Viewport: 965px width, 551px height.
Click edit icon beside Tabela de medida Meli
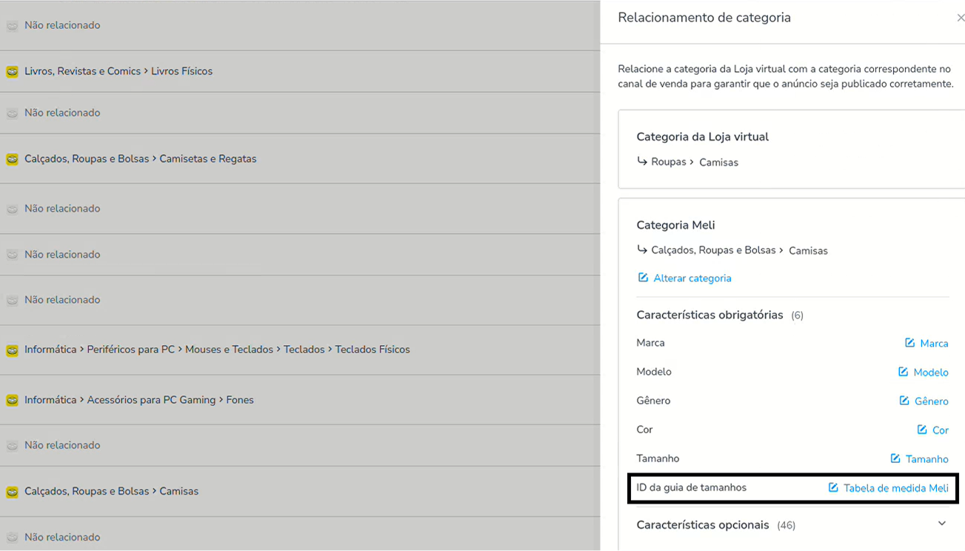833,487
